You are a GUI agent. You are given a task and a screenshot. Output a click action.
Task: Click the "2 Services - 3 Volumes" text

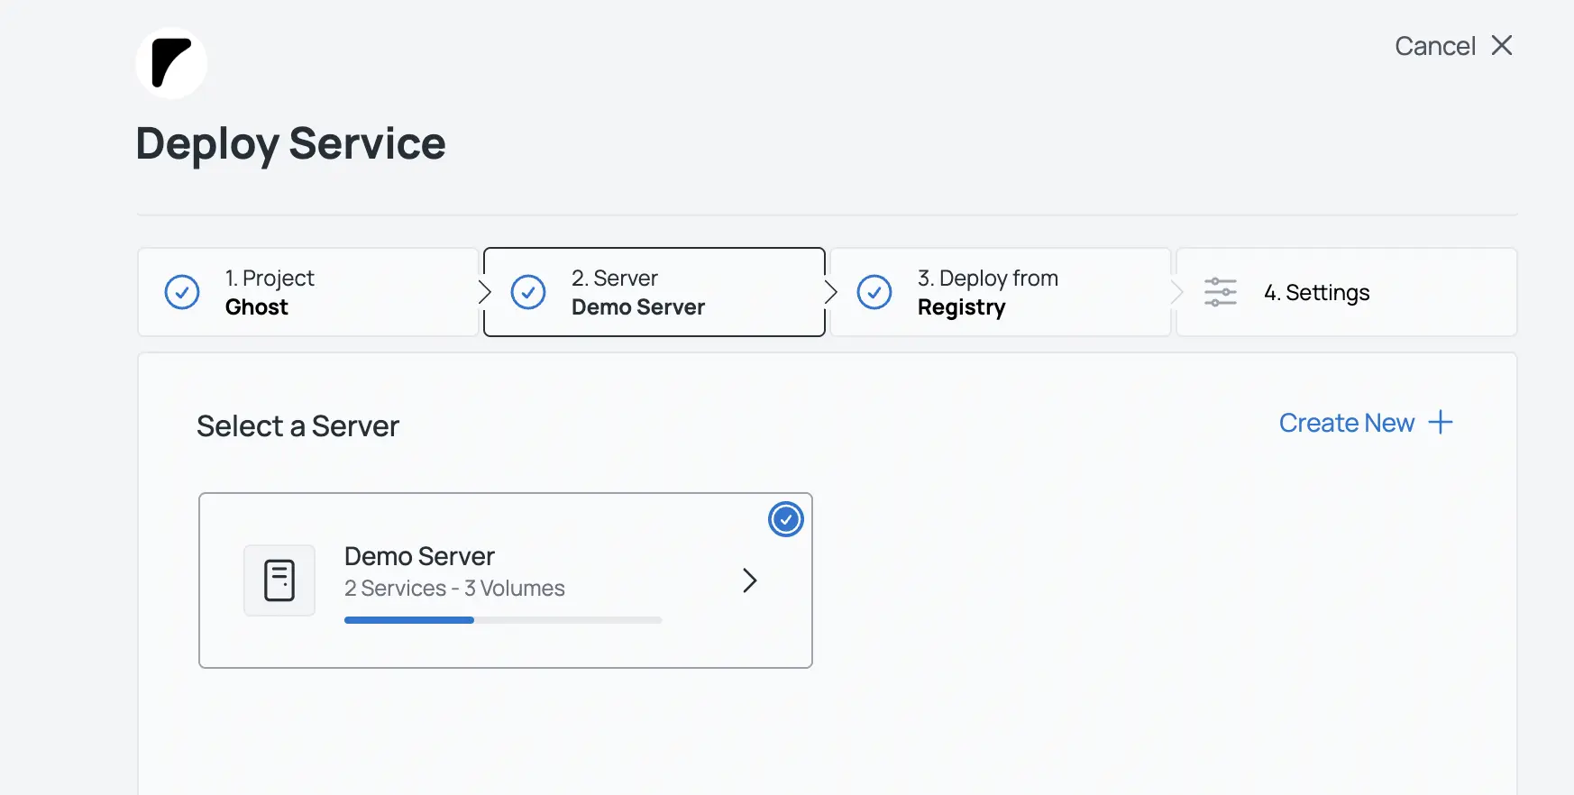(x=454, y=588)
